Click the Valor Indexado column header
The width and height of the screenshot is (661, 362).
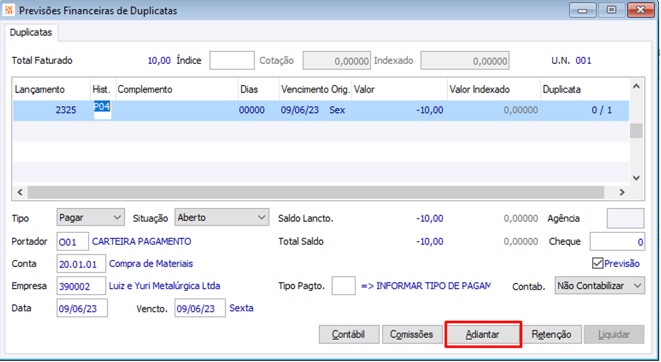(x=494, y=89)
